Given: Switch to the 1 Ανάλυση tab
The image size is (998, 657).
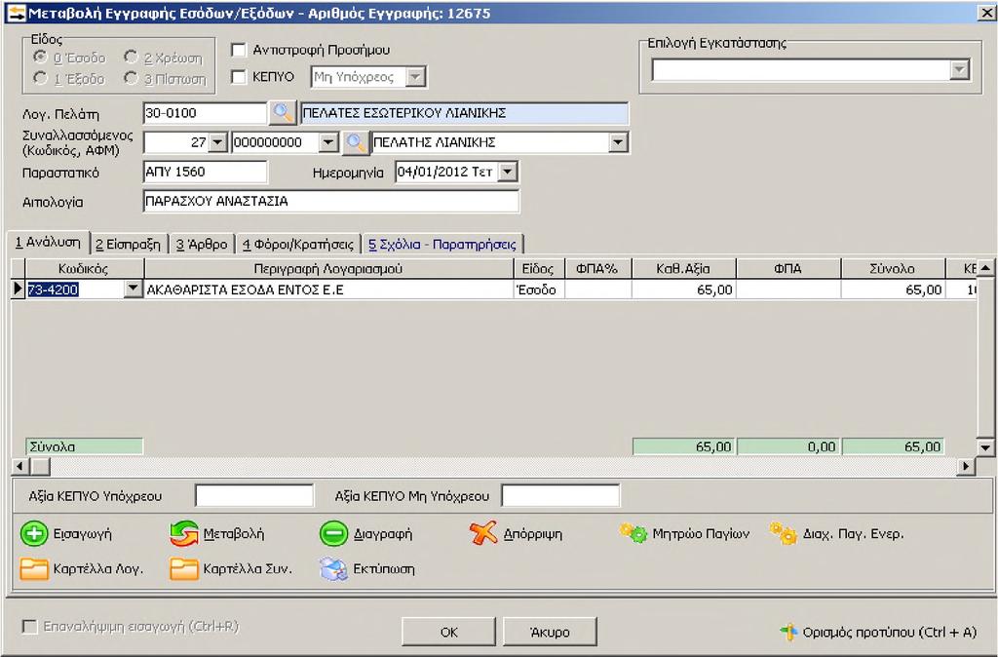Looking at the screenshot, I should tap(49, 243).
